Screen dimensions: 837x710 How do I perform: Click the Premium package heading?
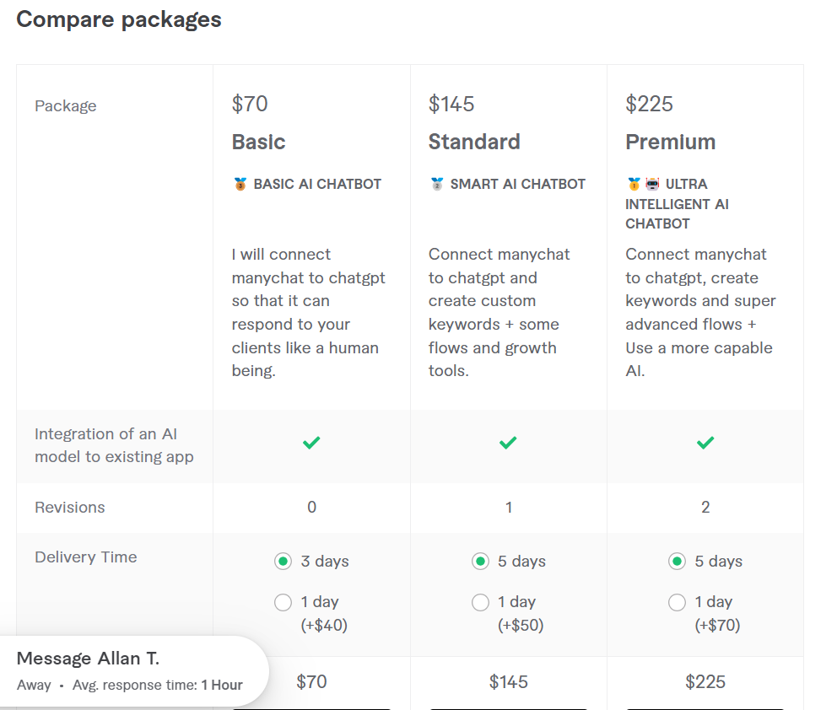[671, 142]
